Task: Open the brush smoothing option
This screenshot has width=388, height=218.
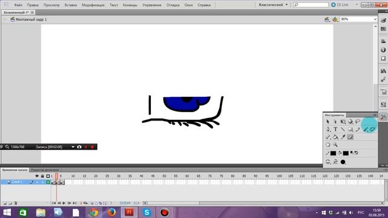Action: pyautogui.click(x=328, y=162)
